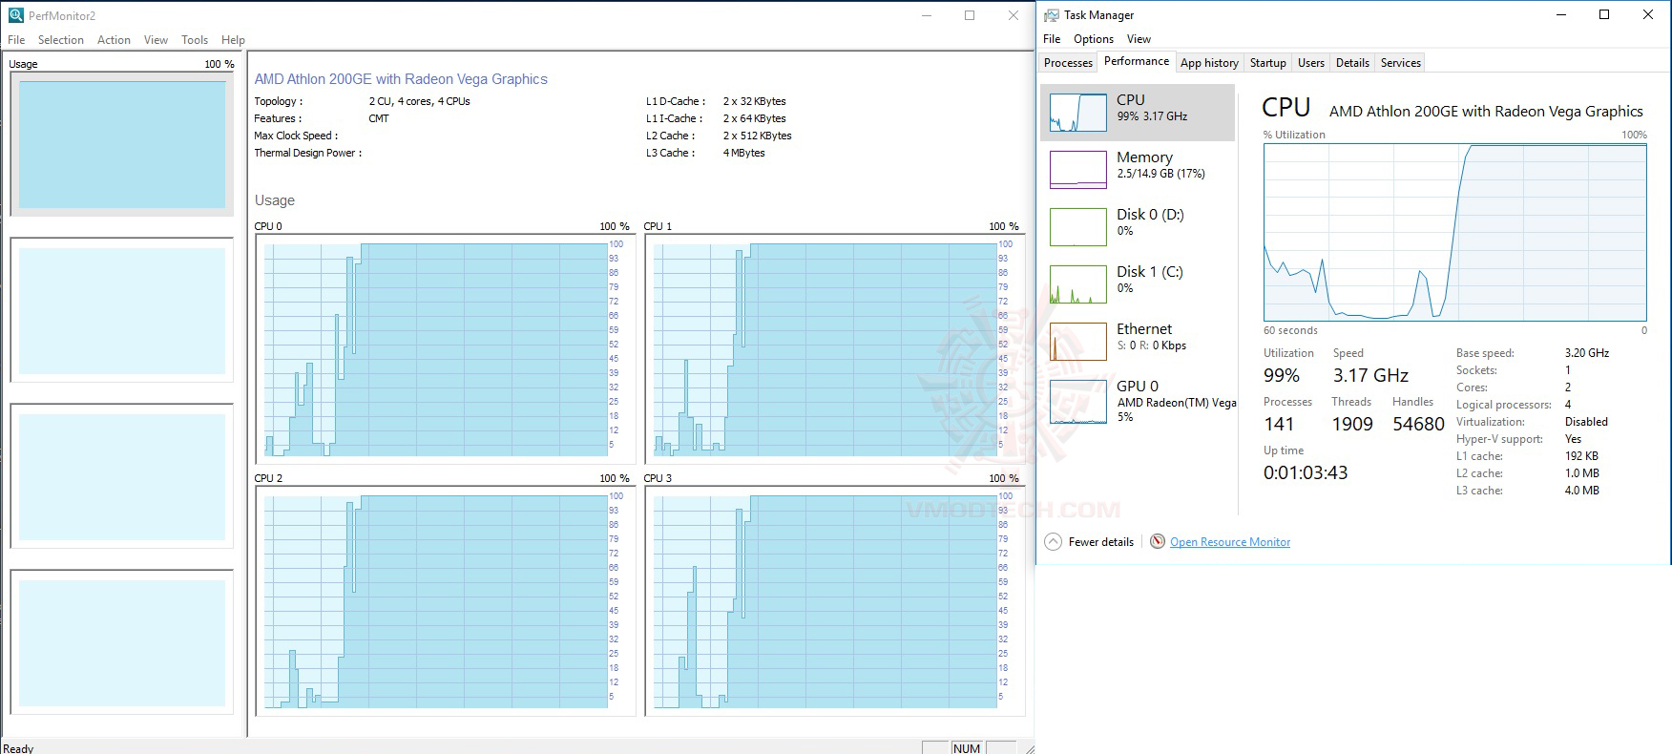Image resolution: width=1672 pixels, height=754 pixels.
Task: Click the Processes count "141"
Action: click(1279, 425)
